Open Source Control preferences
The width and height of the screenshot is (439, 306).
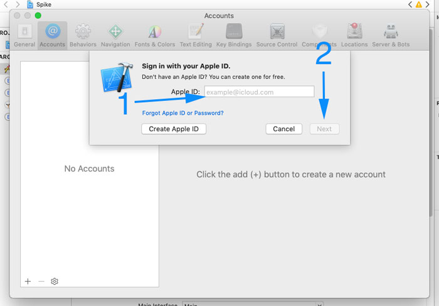click(277, 36)
